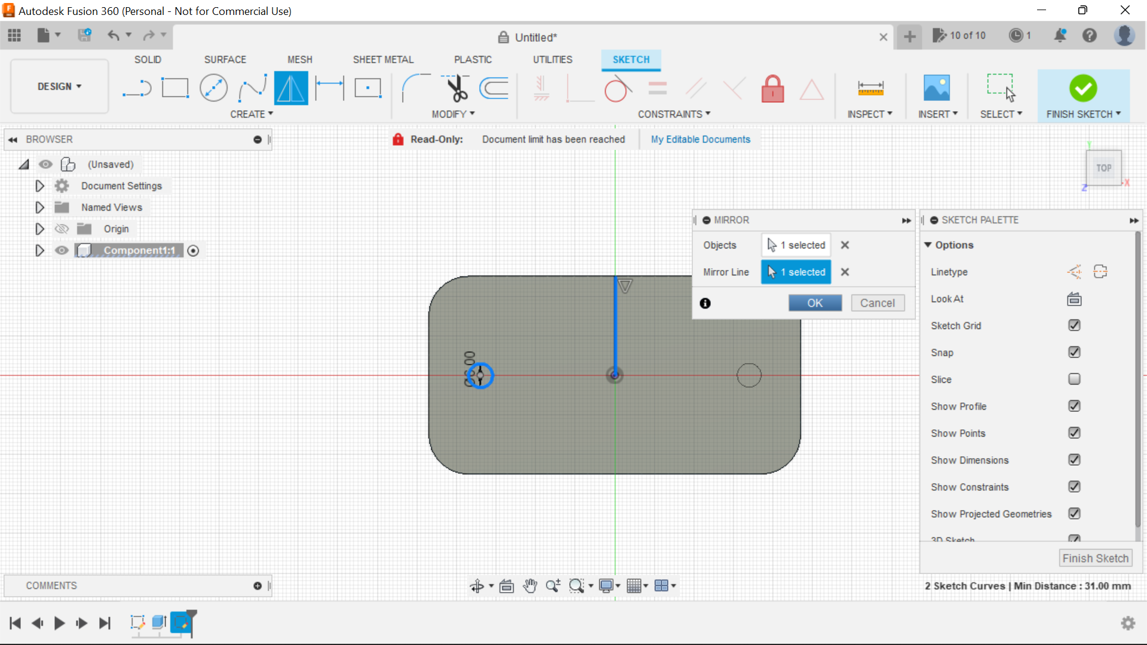This screenshot has width=1147, height=645.
Task: Open the DESIGN workspace dropdown
Action: pyautogui.click(x=60, y=87)
